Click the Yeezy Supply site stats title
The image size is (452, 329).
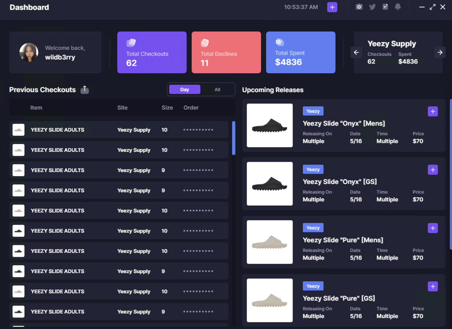392,44
